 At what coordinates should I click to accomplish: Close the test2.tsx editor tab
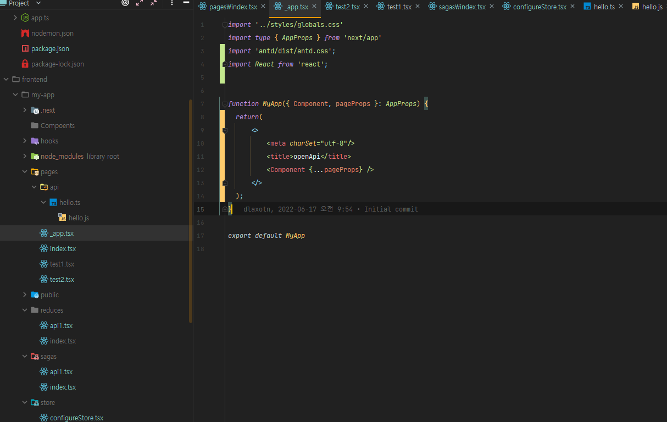(x=366, y=7)
